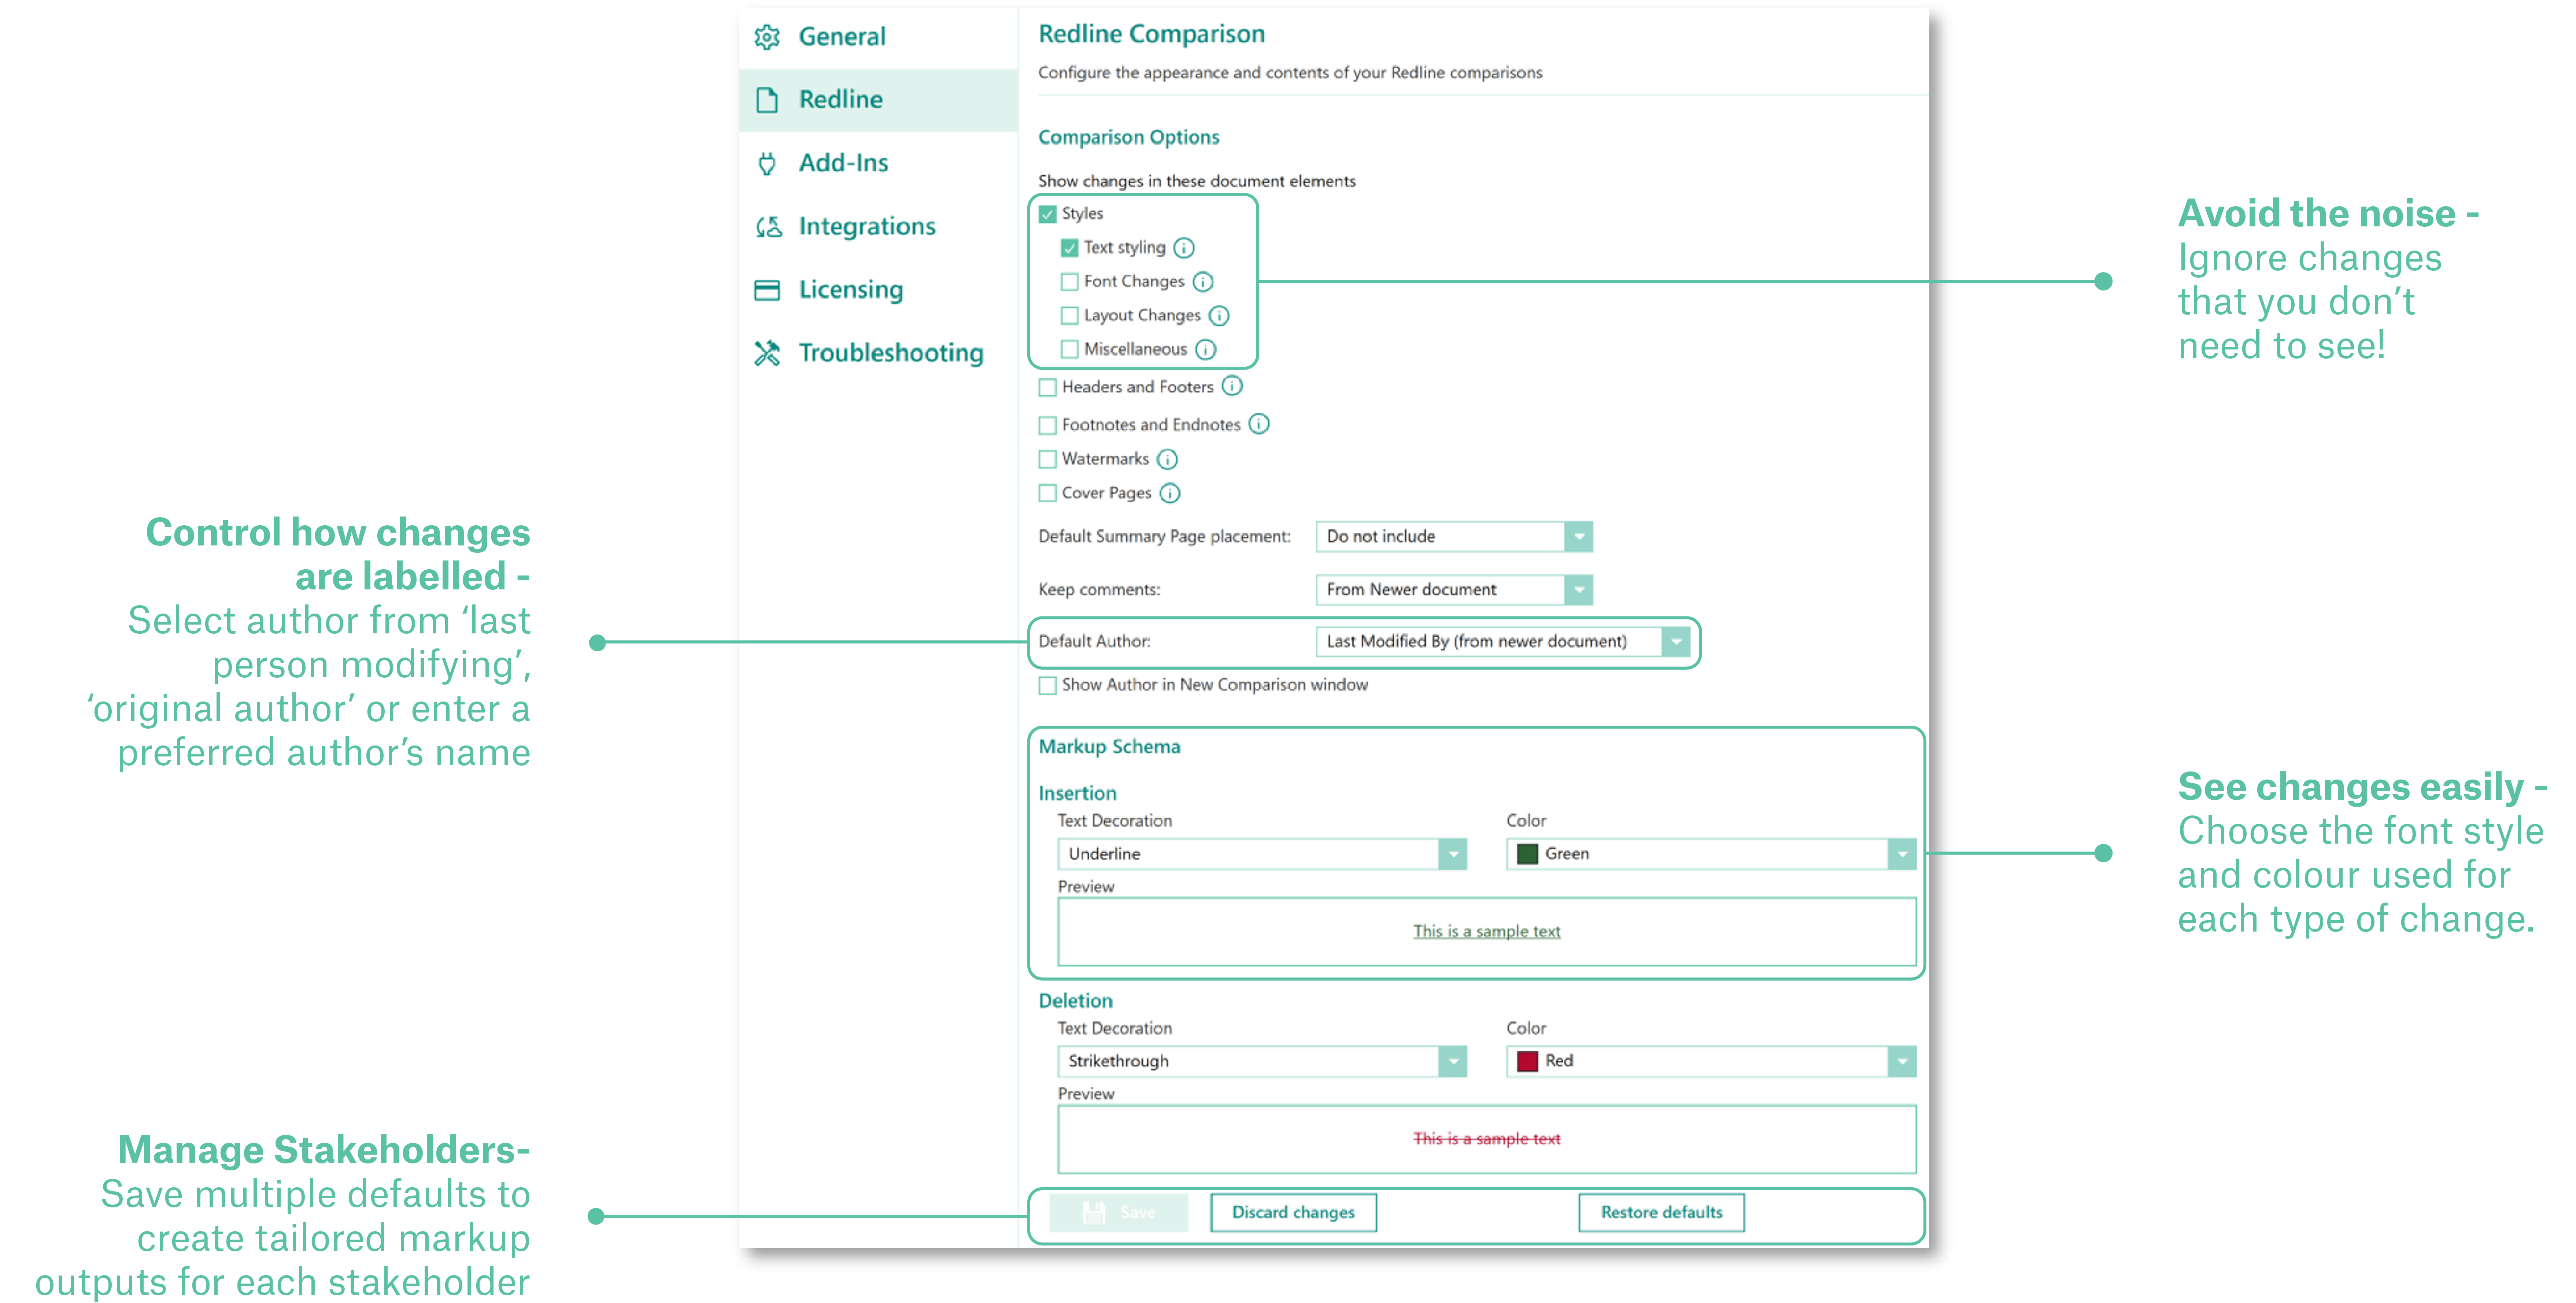
Task: Click the green Insertion color swatch
Action: [x=1527, y=854]
